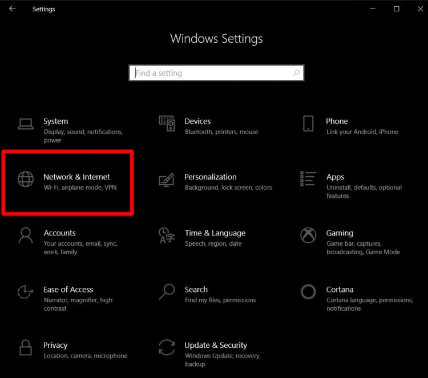Viewport: 428px width, 378px height.
Task: Select the Search magnifier category icon
Action: [x=167, y=292]
